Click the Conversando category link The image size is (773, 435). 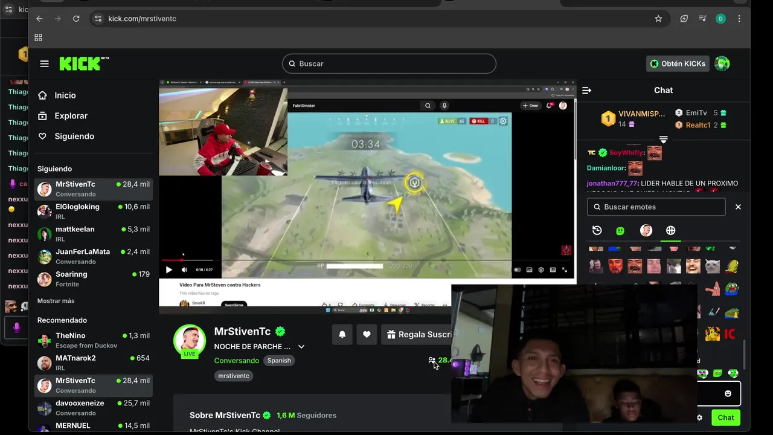pyautogui.click(x=237, y=361)
